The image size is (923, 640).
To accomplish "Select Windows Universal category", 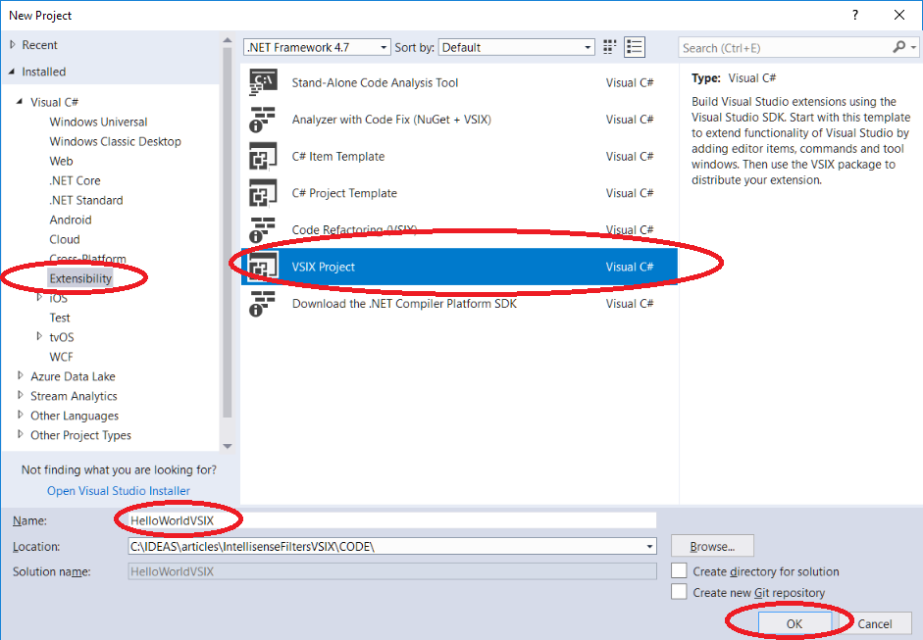I will (x=98, y=122).
